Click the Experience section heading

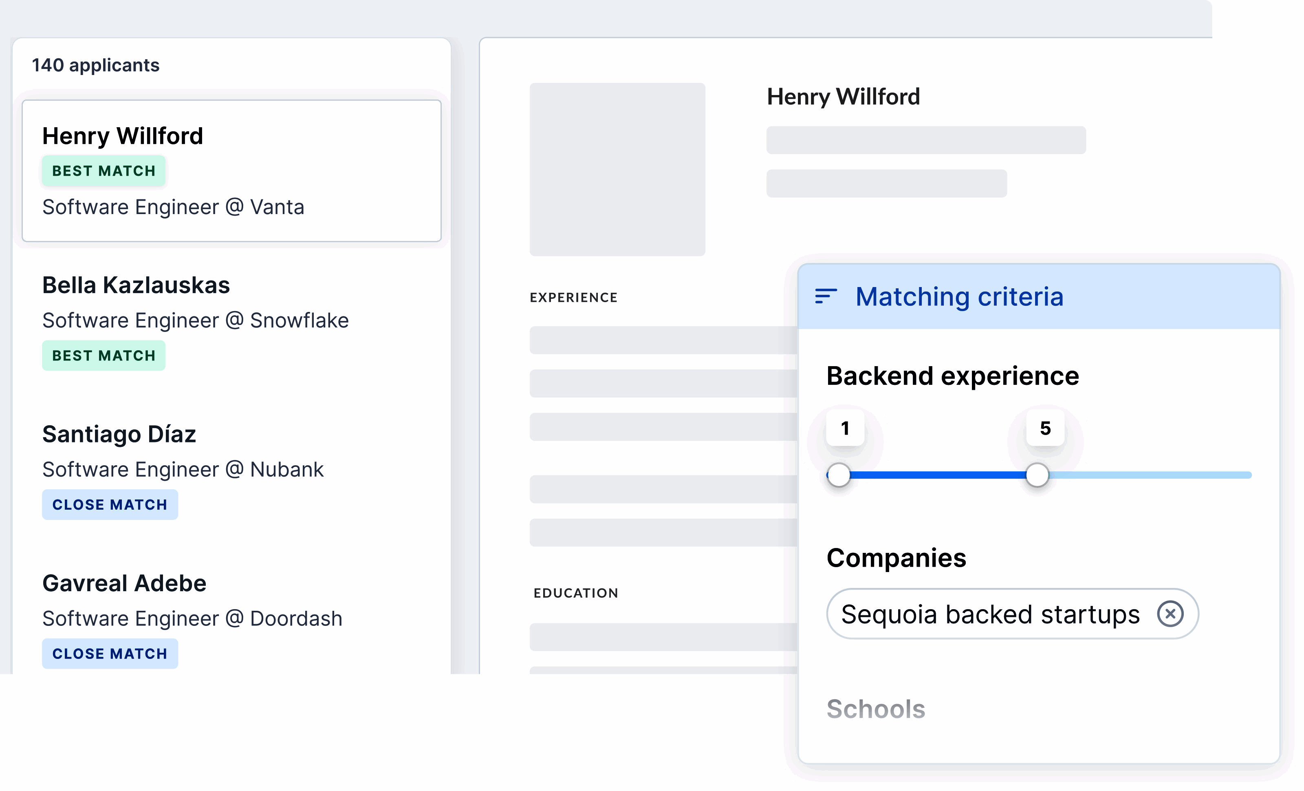[x=574, y=298]
